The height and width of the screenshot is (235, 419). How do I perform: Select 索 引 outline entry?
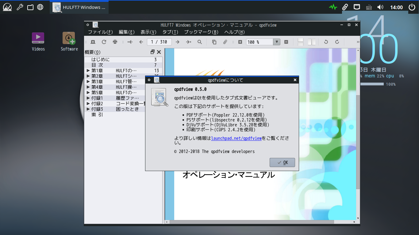click(x=97, y=115)
